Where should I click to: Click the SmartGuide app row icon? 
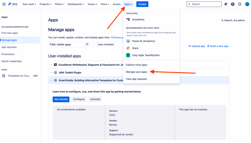pyautogui.click(x=56, y=80)
